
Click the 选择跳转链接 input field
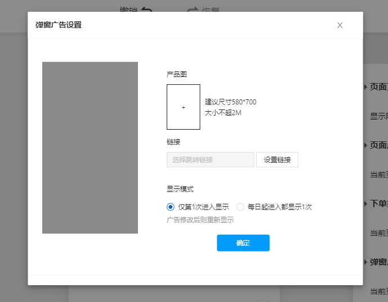[210, 159]
